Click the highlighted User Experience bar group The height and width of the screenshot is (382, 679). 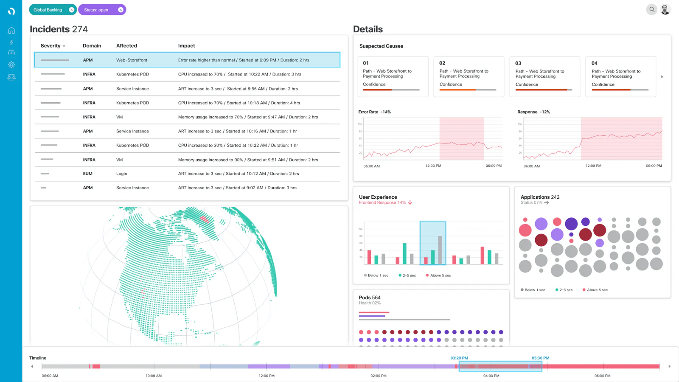pyautogui.click(x=433, y=243)
